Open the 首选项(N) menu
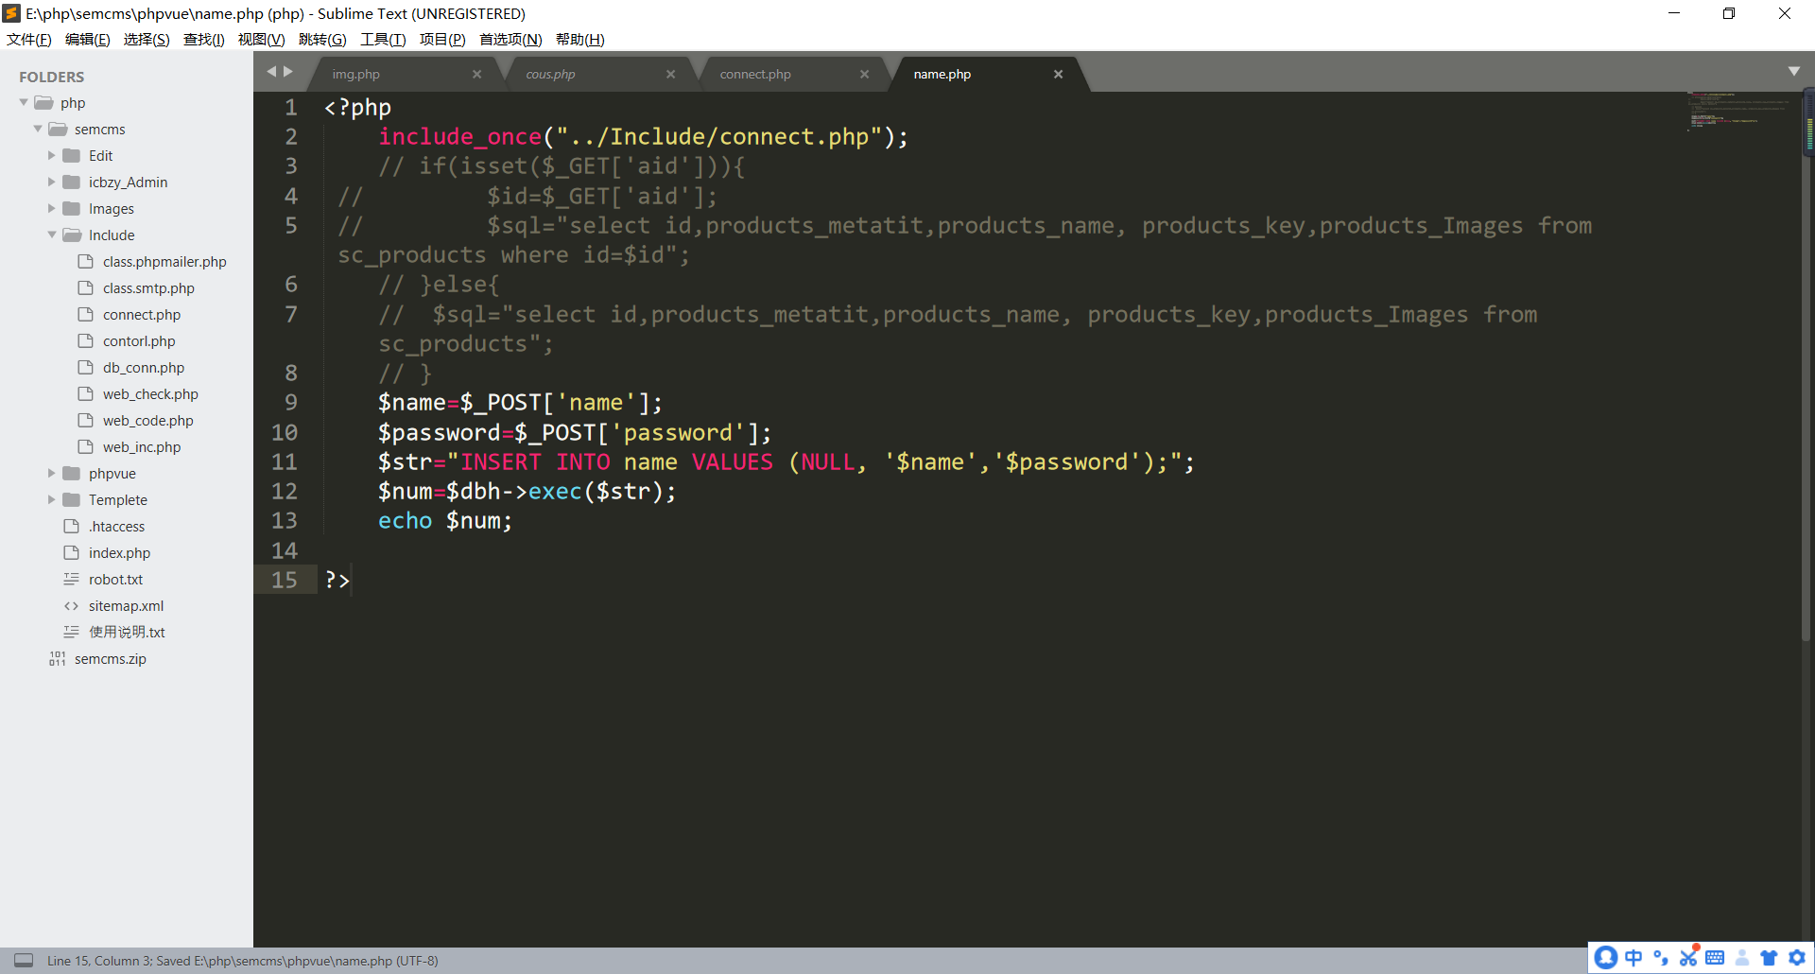Image resolution: width=1815 pixels, height=974 pixels. pos(510,39)
